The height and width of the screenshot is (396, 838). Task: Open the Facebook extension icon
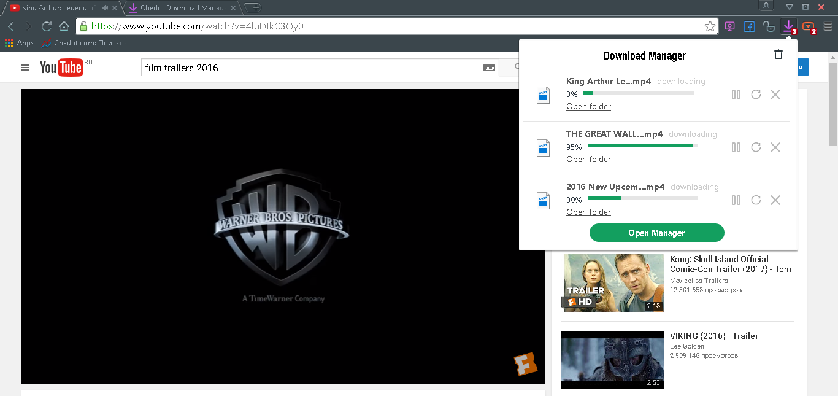click(749, 26)
